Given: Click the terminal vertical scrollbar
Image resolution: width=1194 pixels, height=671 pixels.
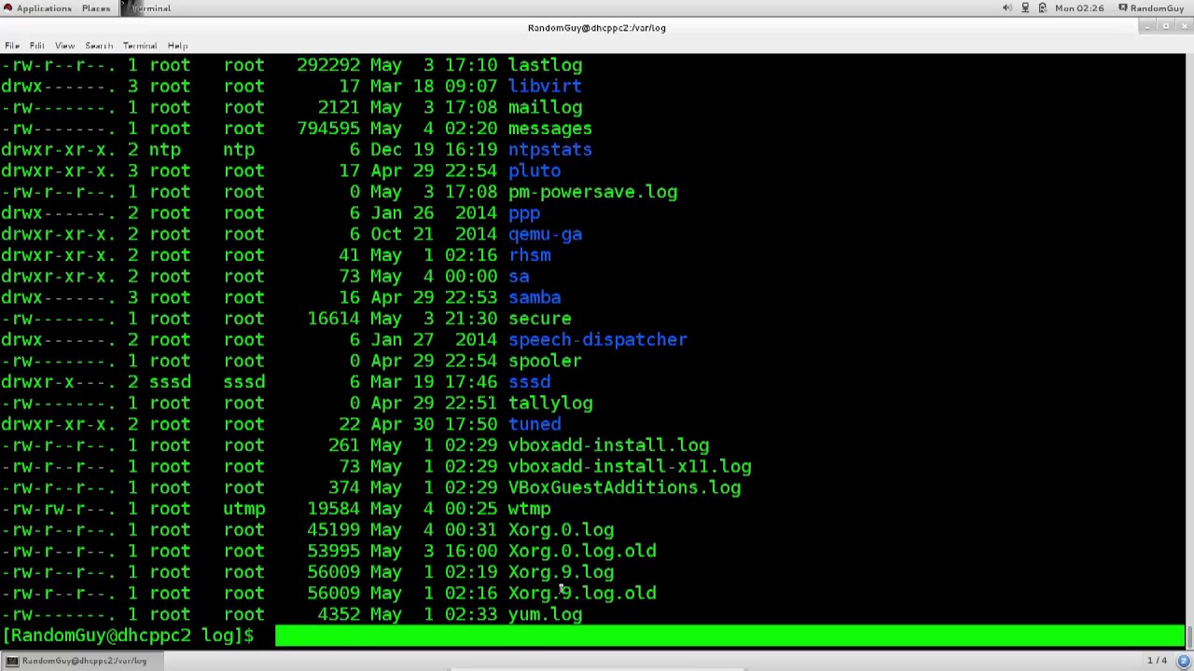Looking at the screenshot, I should pyautogui.click(x=1189, y=349).
